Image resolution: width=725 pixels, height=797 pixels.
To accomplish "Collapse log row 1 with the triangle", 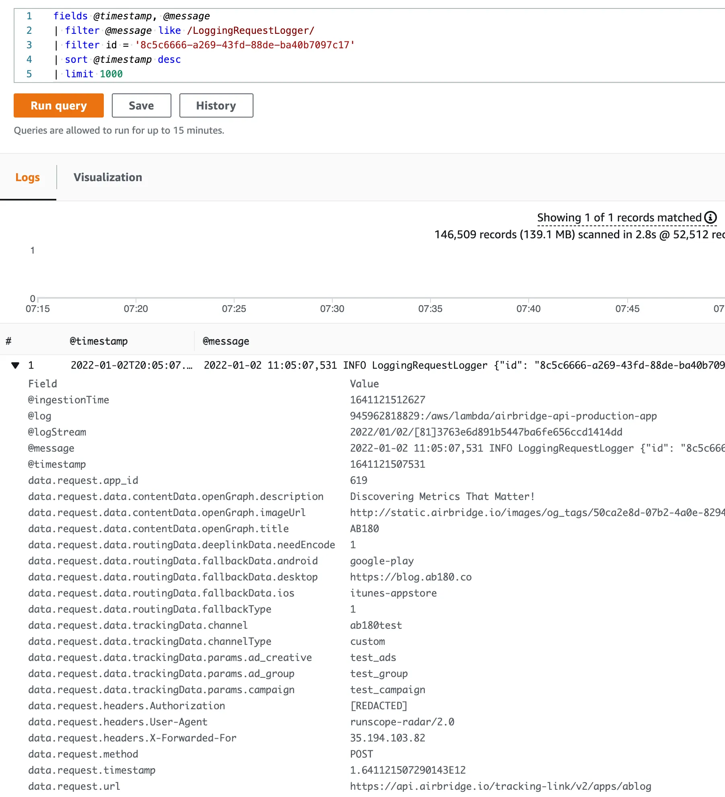I will coord(15,365).
